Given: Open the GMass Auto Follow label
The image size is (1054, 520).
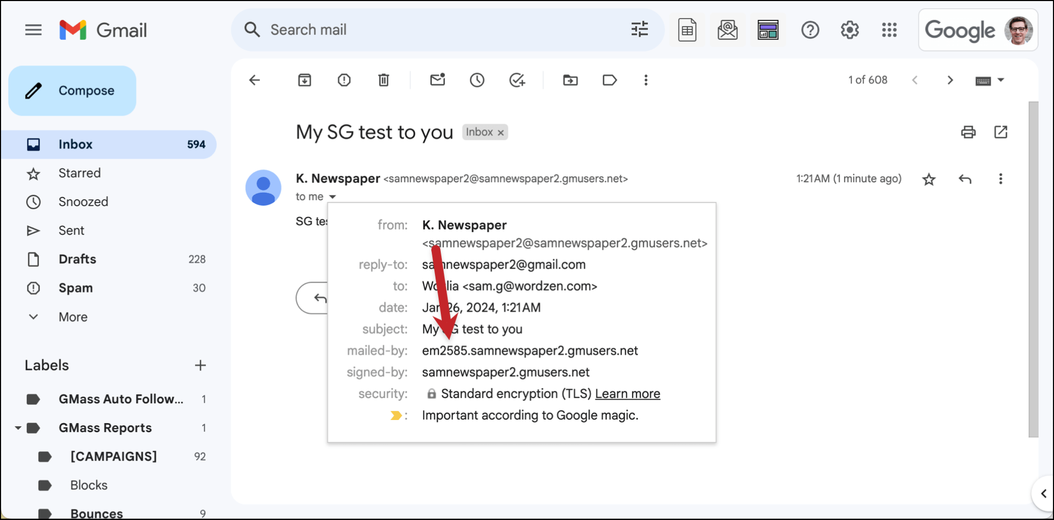Looking at the screenshot, I should (121, 399).
